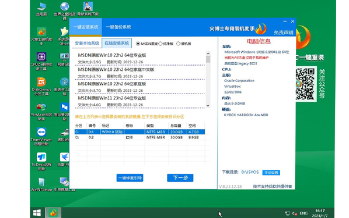
Task: Click the 30.0GB capacity cell
Action: pos(176,138)
